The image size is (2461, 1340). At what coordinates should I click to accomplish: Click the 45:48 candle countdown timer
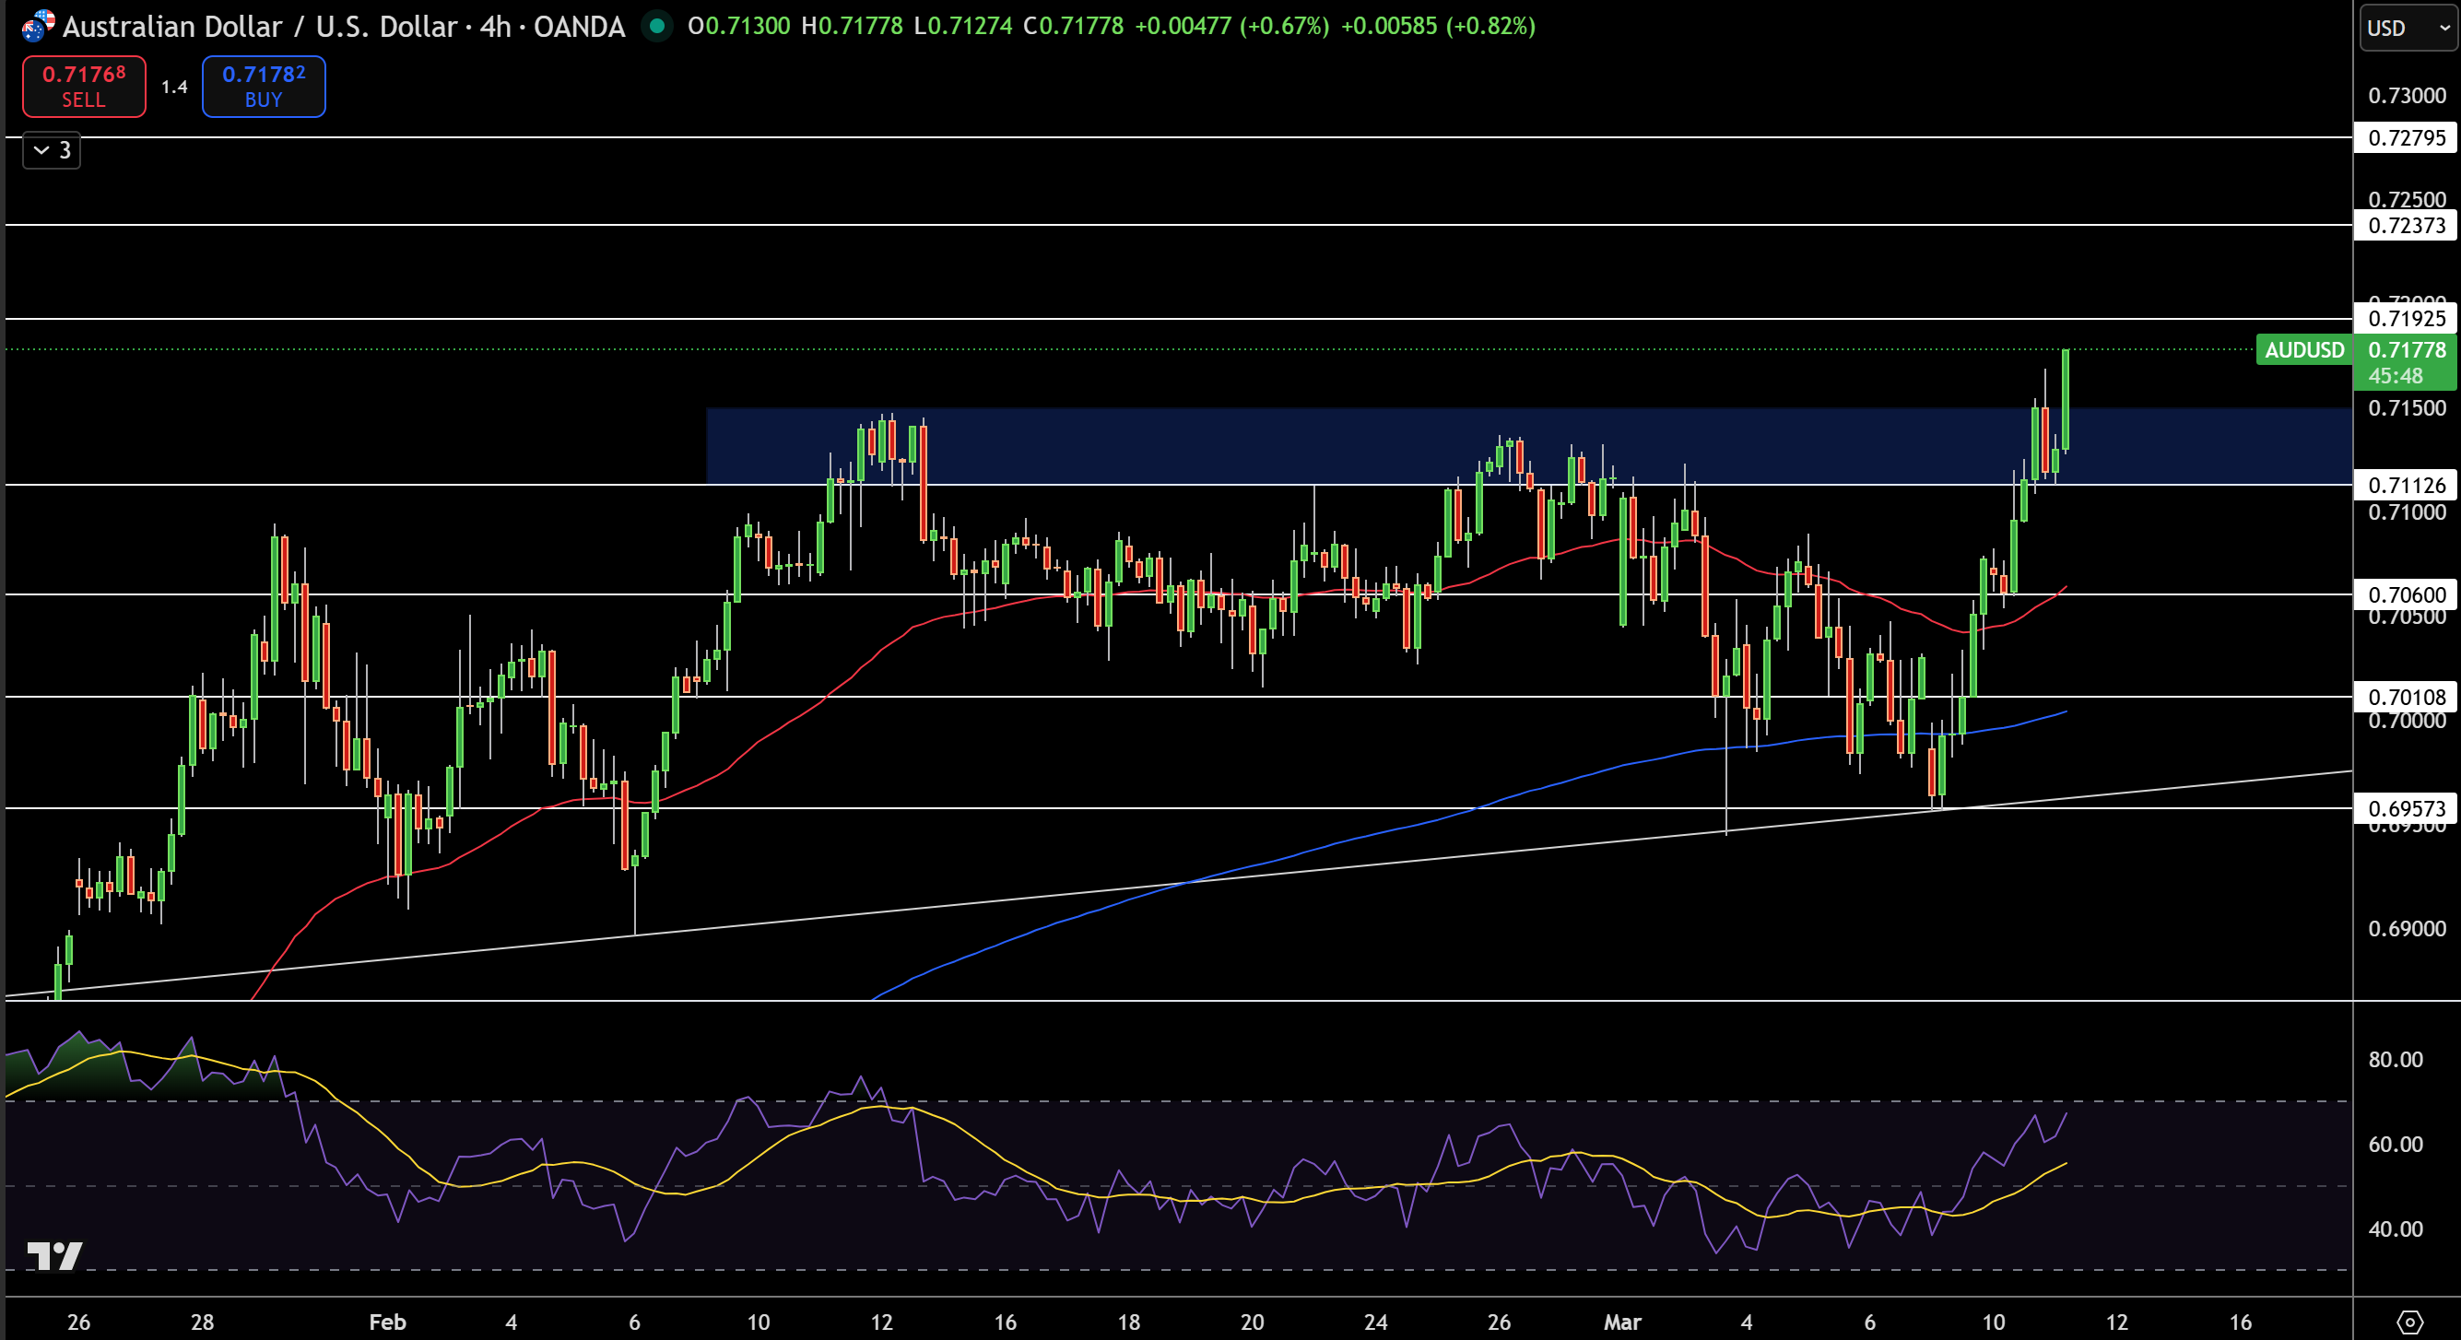(2395, 376)
